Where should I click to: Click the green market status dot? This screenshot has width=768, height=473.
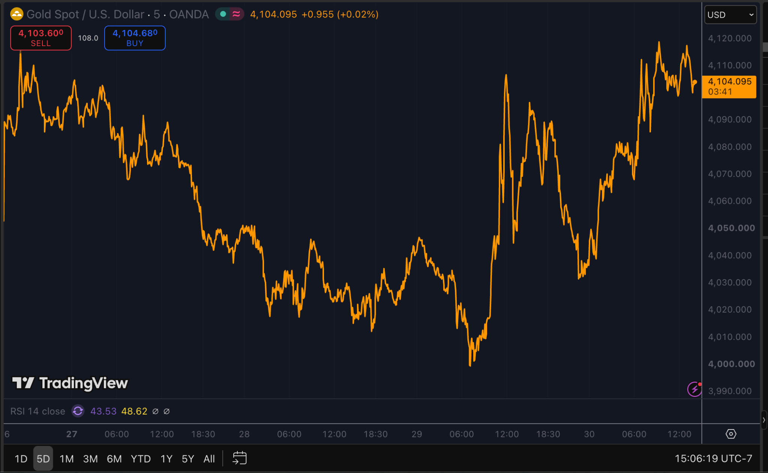pyautogui.click(x=223, y=14)
